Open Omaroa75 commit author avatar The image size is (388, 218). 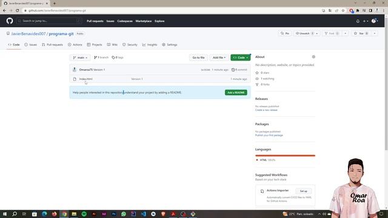[x=75, y=70]
